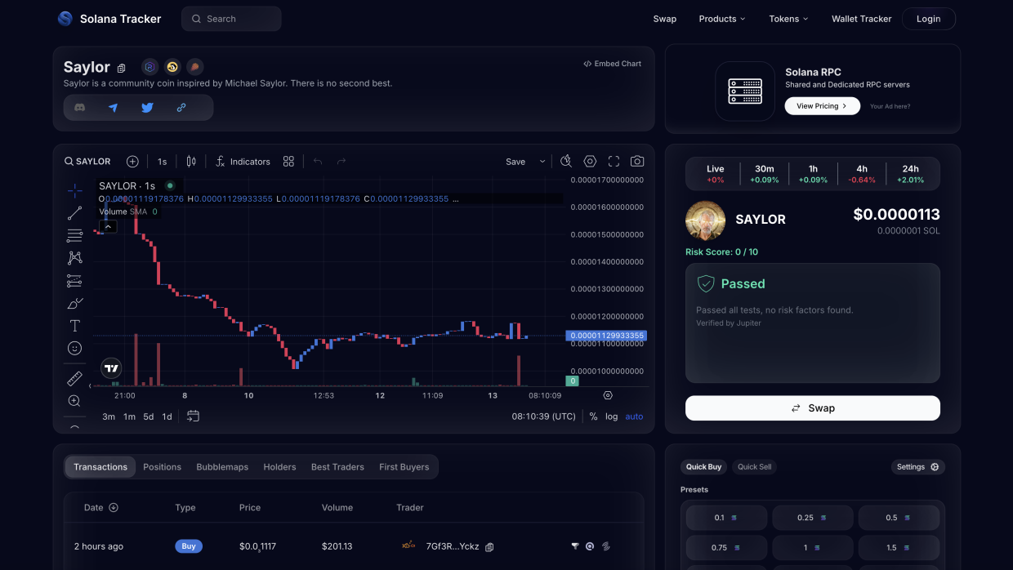Collapse the indicator legend arrow
1013x570 pixels.
(108, 226)
